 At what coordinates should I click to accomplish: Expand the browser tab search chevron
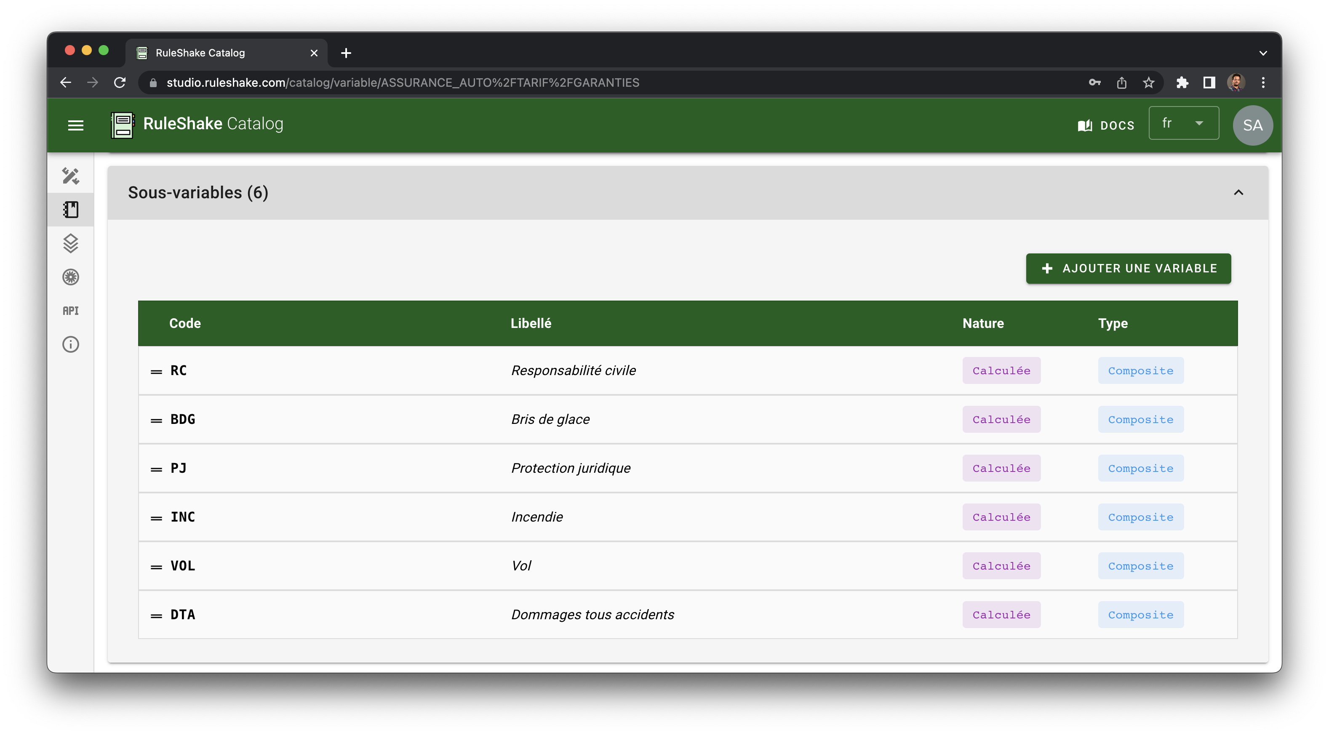1262,53
